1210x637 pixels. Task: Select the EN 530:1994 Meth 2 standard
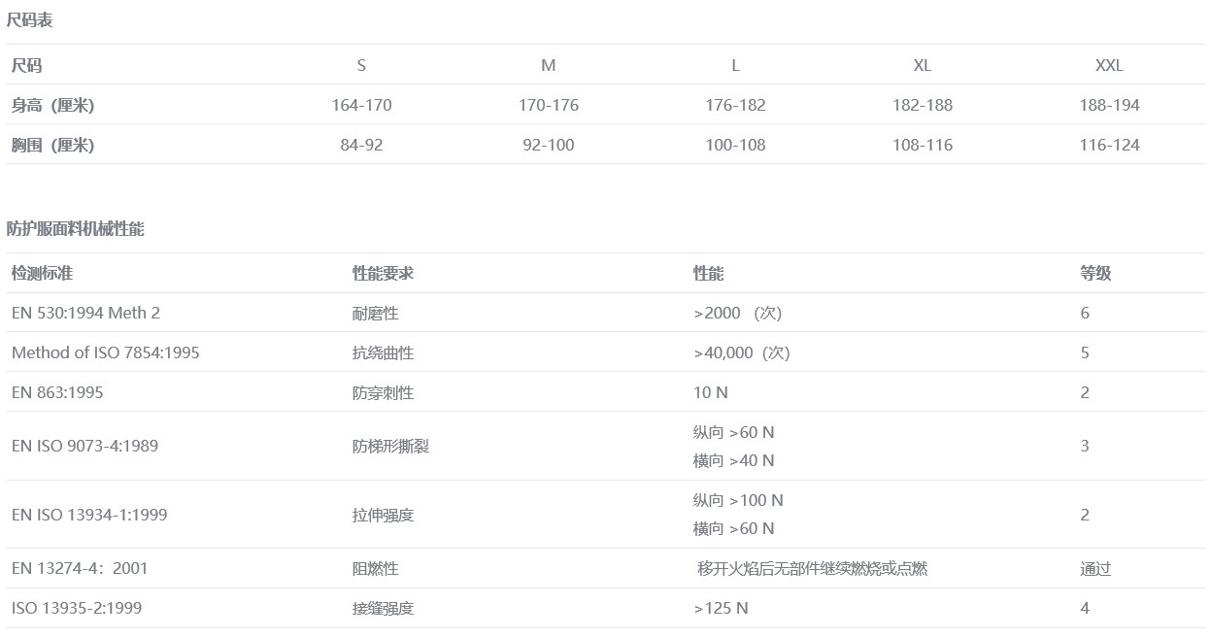[85, 313]
